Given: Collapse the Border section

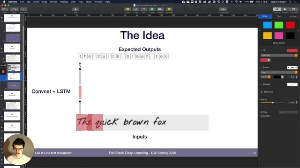Looking at the screenshot, I should (261, 67).
